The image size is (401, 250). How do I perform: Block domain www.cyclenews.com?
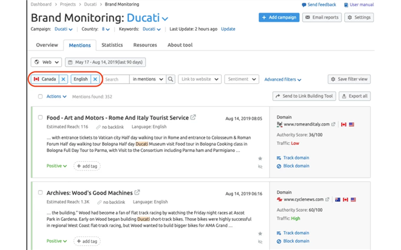[296, 241]
